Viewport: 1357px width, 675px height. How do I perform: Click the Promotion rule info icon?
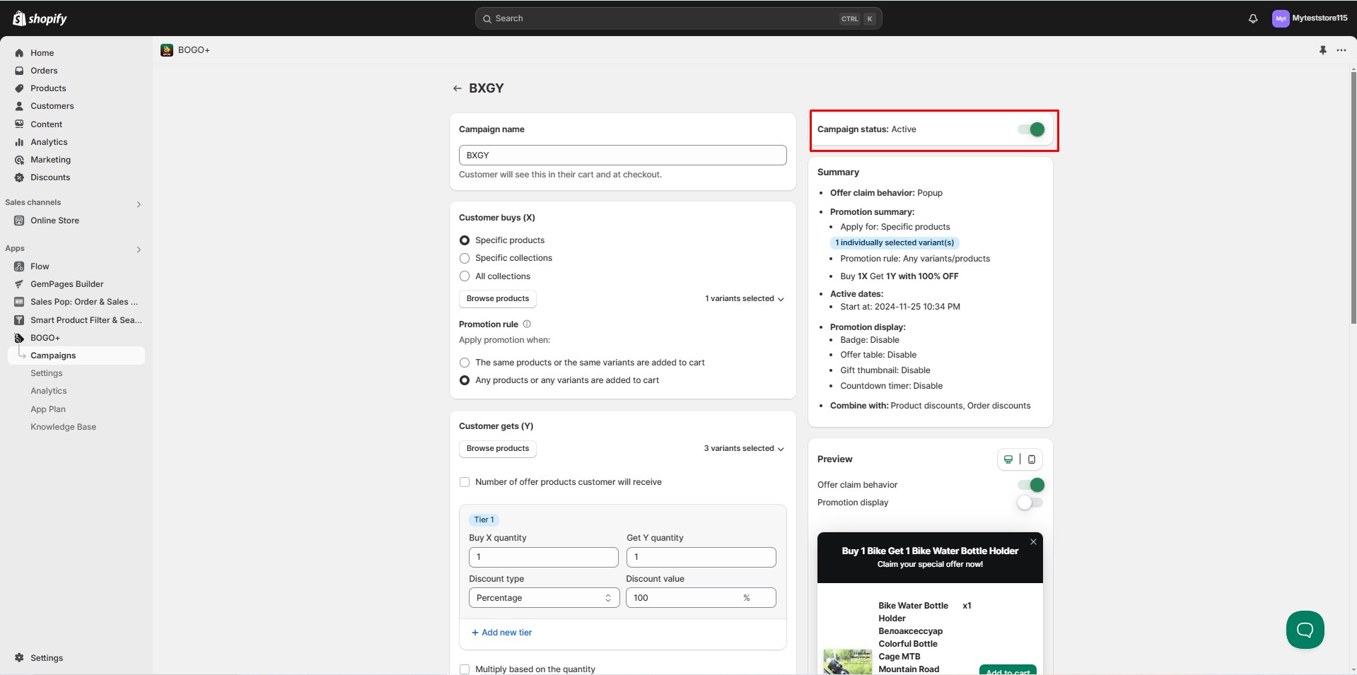point(527,324)
